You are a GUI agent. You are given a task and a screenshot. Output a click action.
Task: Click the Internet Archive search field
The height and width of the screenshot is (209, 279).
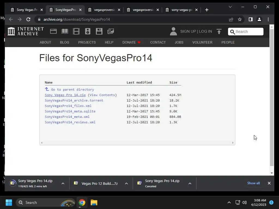click(x=245, y=32)
